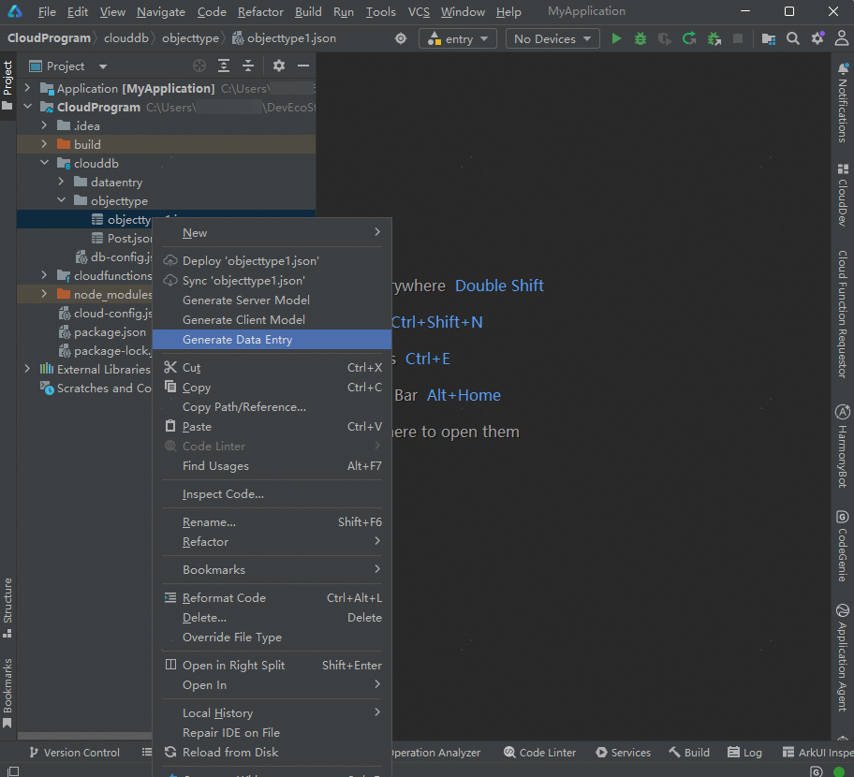Open the Notifications side tab
Viewport: 854px width, 777px height.
[843, 101]
